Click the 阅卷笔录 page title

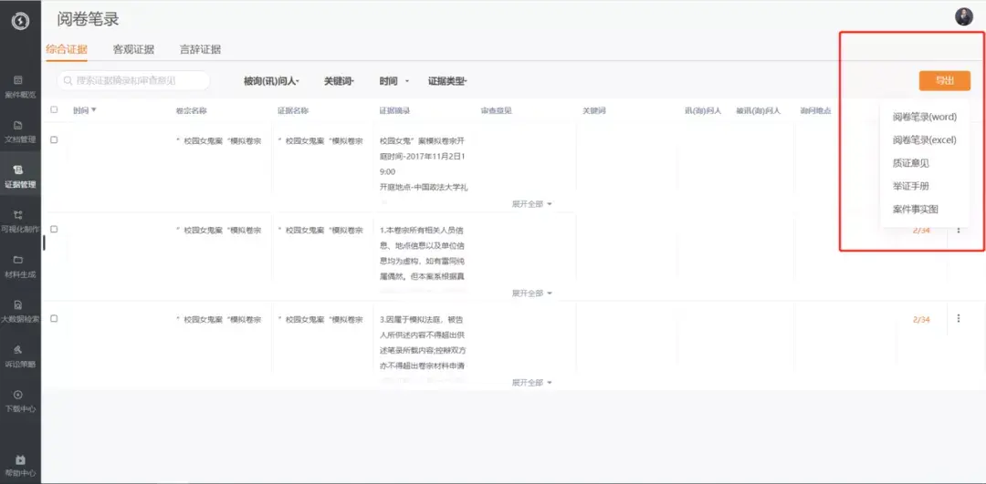[x=88, y=19]
